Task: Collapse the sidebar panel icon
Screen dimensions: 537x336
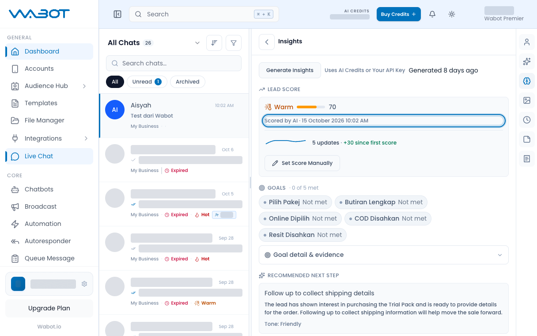Action: (117, 14)
